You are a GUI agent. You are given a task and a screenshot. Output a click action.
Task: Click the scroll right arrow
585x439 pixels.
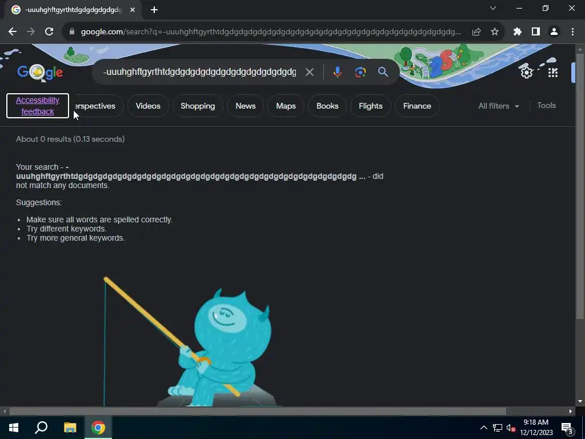[x=571, y=412]
